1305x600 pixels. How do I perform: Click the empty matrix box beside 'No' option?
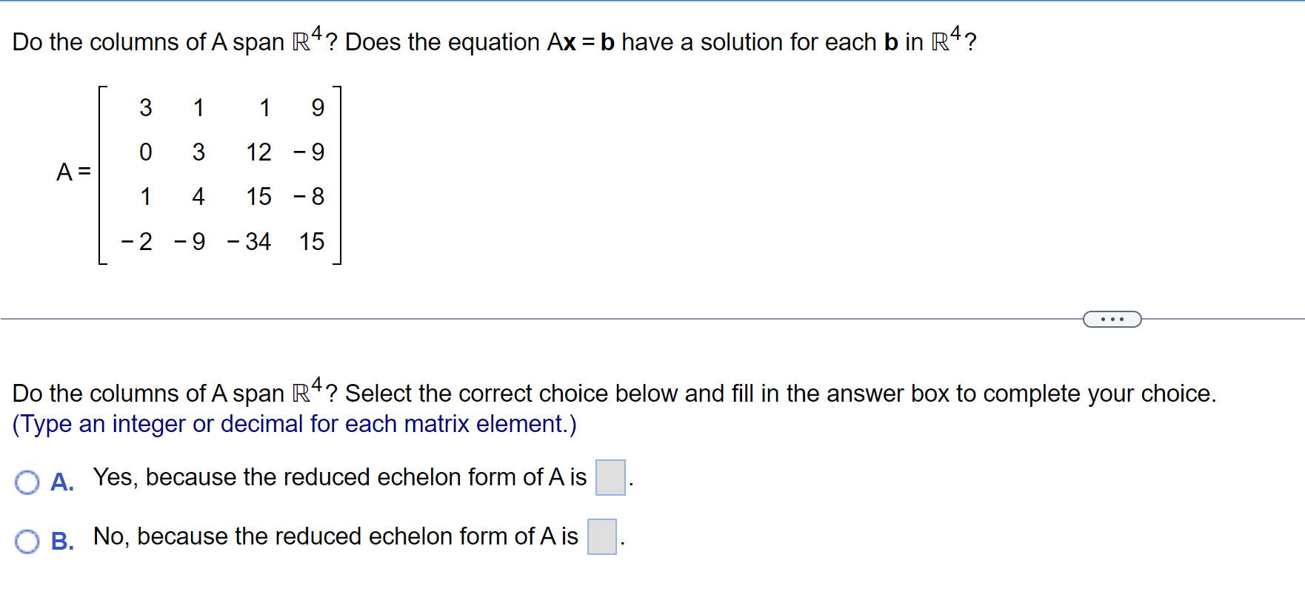coord(601,536)
